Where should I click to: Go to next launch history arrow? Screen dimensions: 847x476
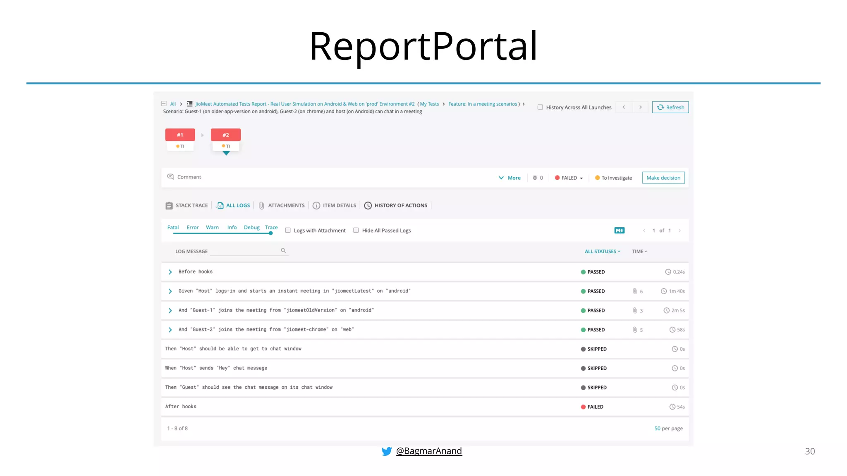(x=640, y=107)
